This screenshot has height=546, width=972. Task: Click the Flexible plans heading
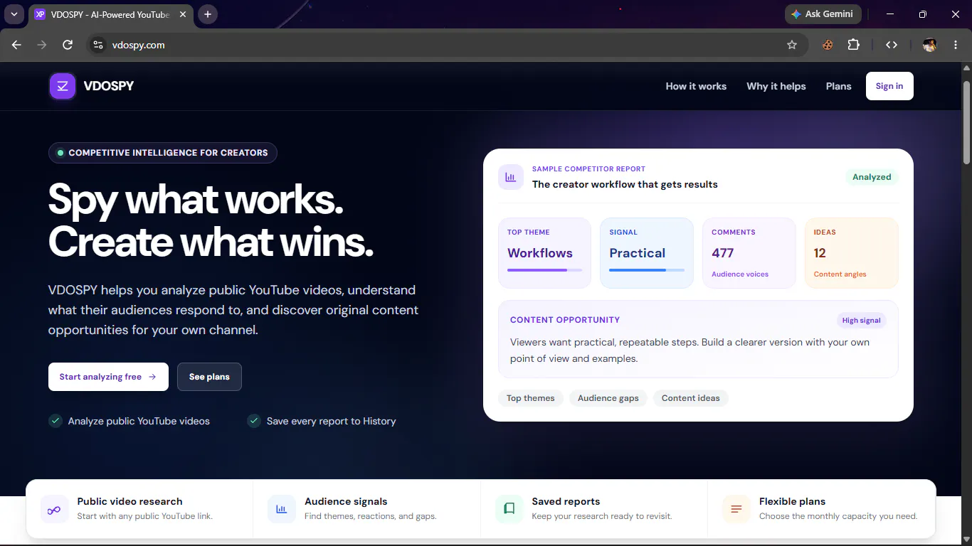pos(792,501)
